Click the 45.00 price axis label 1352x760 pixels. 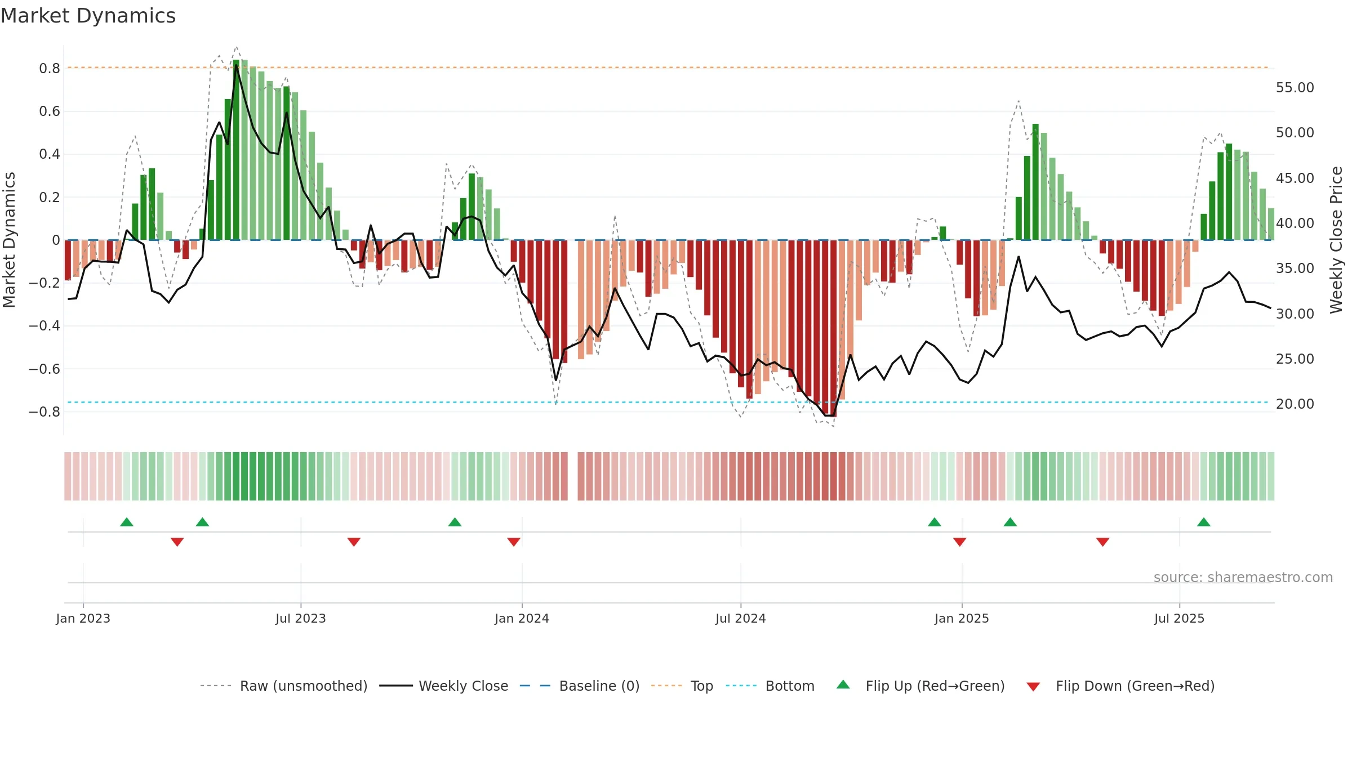[x=1295, y=178]
